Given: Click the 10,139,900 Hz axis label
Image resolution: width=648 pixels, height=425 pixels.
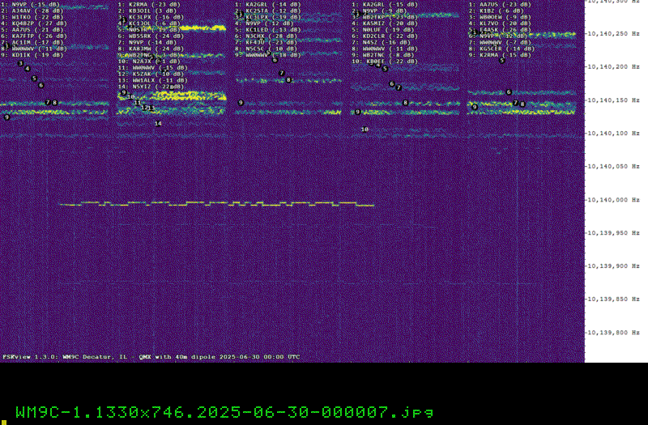Looking at the screenshot, I should 613,266.
